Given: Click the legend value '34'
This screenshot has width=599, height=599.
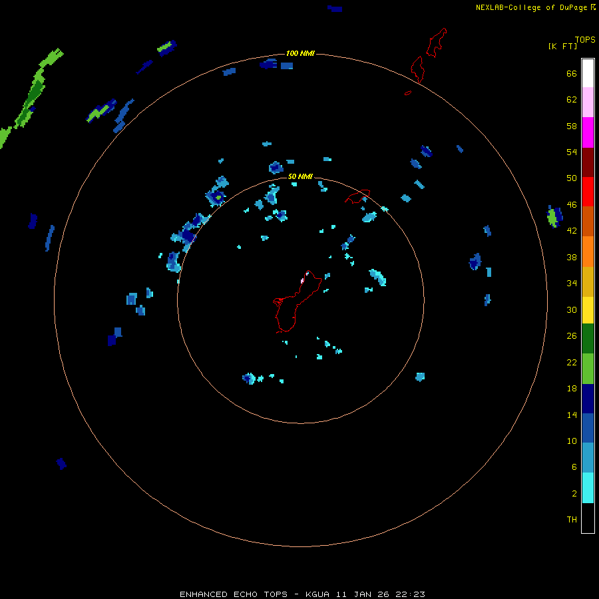Looking at the screenshot, I should (x=572, y=283).
